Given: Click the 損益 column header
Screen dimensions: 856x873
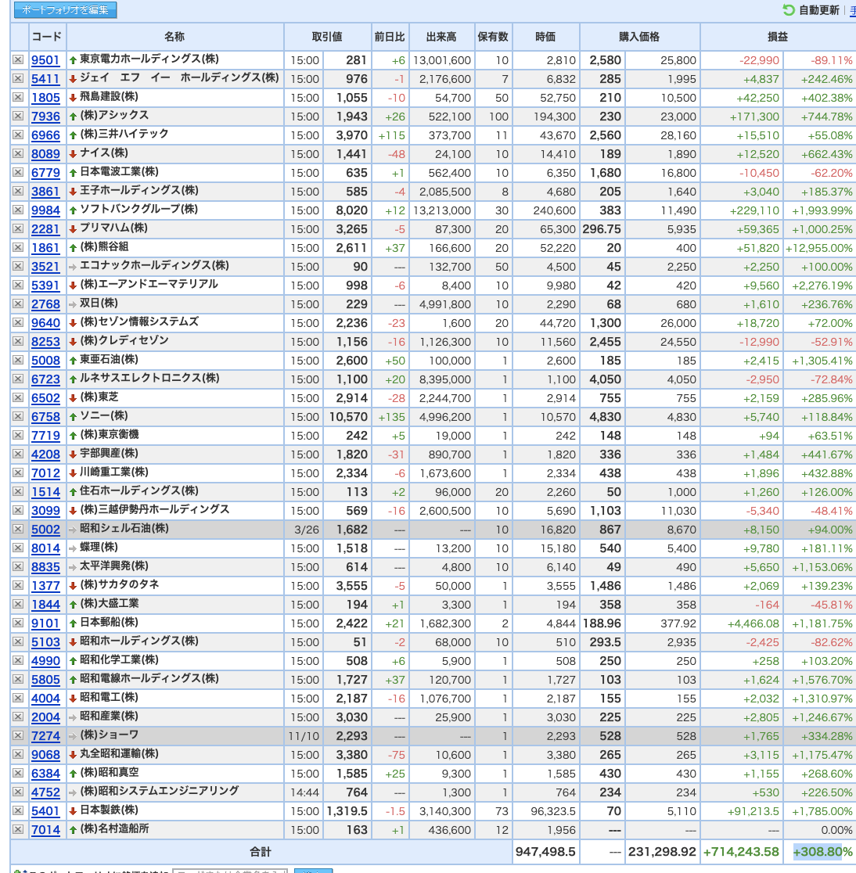Looking at the screenshot, I should tap(778, 37).
